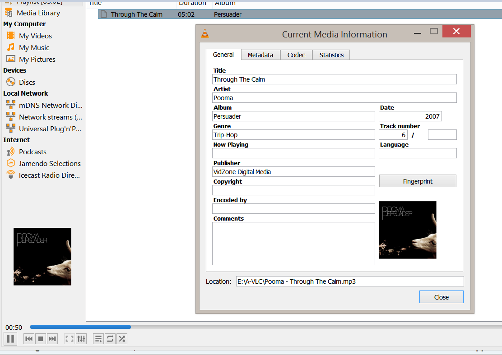Click elapsed time 00:50 label

[14, 327]
